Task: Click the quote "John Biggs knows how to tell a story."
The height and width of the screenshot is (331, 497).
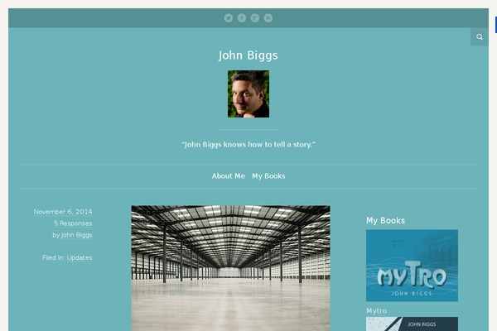Action: pyautogui.click(x=248, y=145)
